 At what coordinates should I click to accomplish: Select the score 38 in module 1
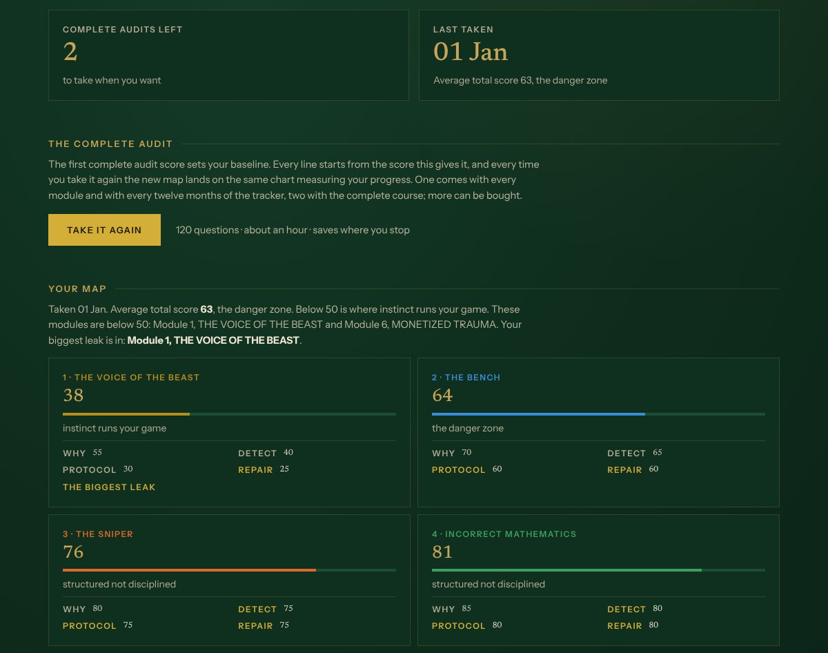pyautogui.click(x=73, y=395)
